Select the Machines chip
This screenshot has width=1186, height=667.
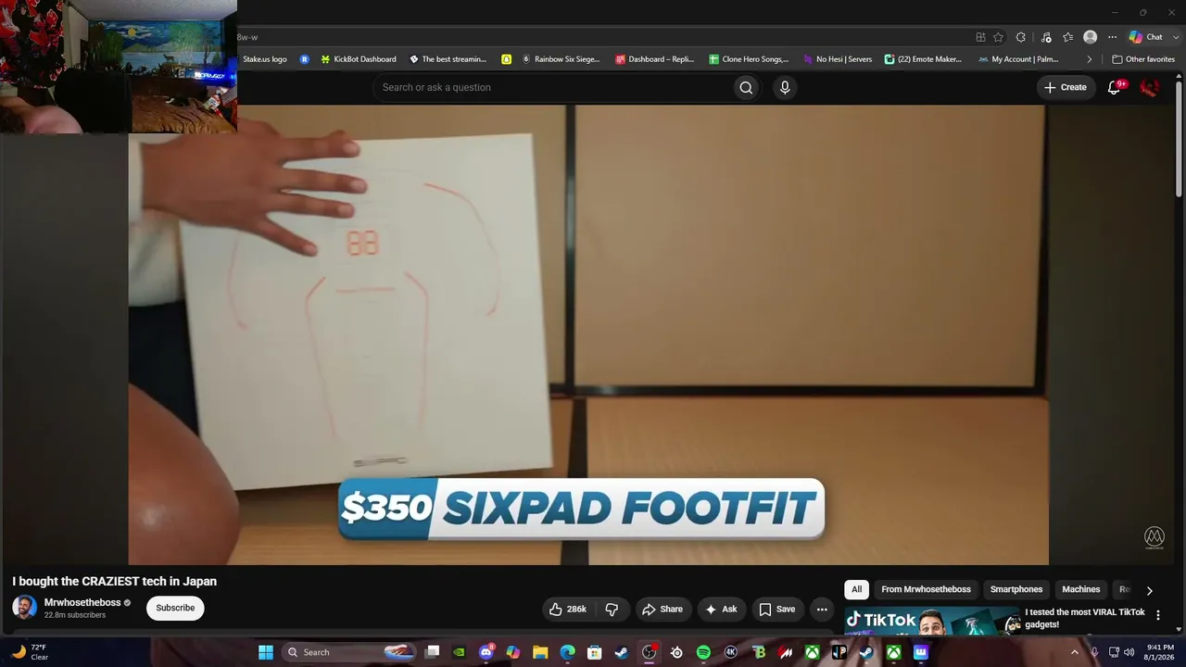tap(1080, 589)
